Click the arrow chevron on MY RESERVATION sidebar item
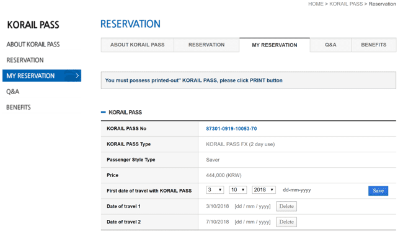416x239 pixels. 77,76
